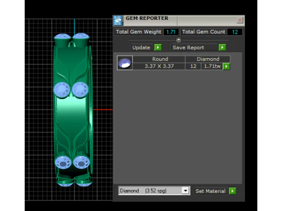The height and width of the screenshot is (211, 282).
Task: Select the round gem thumbnail
Action: pyautogui.click(x=125, y=63)
